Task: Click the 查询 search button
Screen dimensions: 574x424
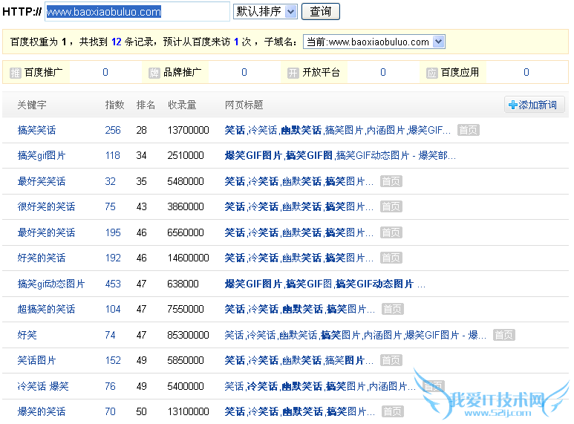Action: point(321,12)
